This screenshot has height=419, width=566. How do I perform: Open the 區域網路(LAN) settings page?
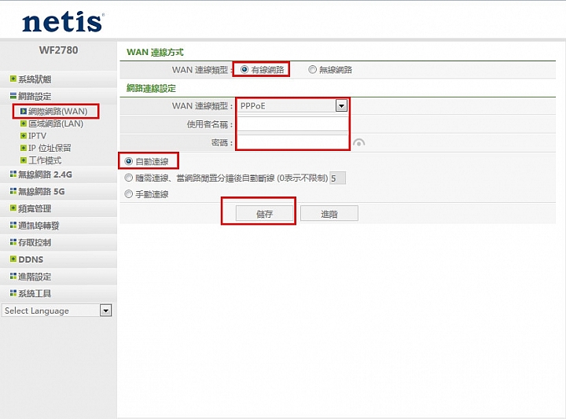(56, 123)
